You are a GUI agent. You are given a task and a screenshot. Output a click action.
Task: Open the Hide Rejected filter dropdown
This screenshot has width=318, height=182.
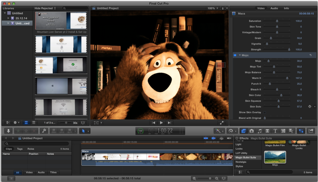click(x=45, y=8)
